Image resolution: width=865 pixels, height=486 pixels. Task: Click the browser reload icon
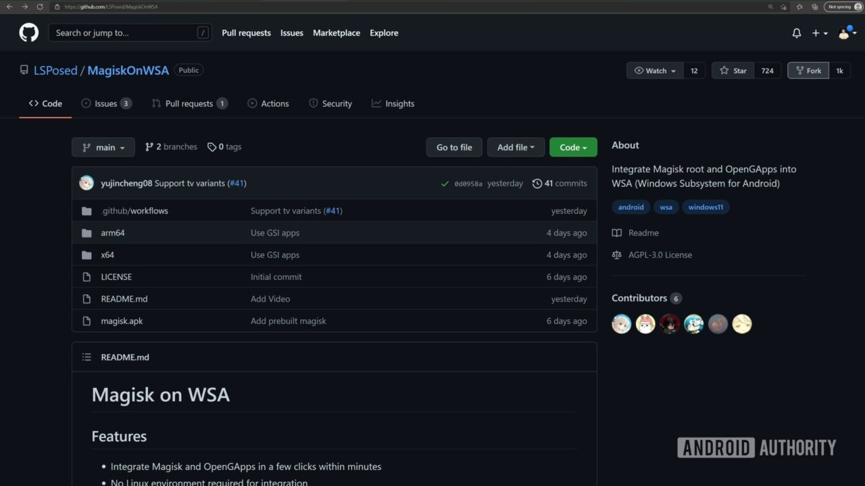point(40,7)
